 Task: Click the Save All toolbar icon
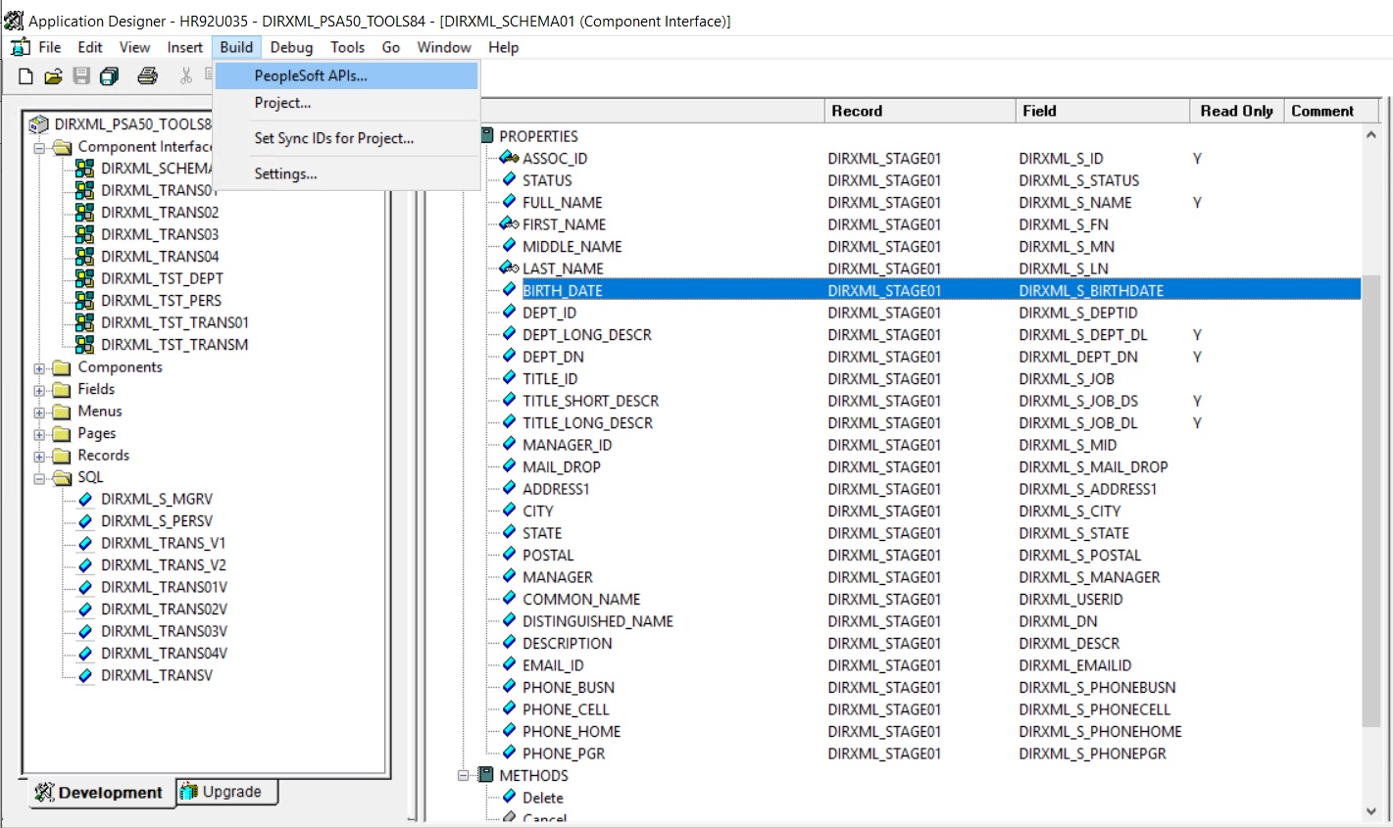(x=110, y=75)
